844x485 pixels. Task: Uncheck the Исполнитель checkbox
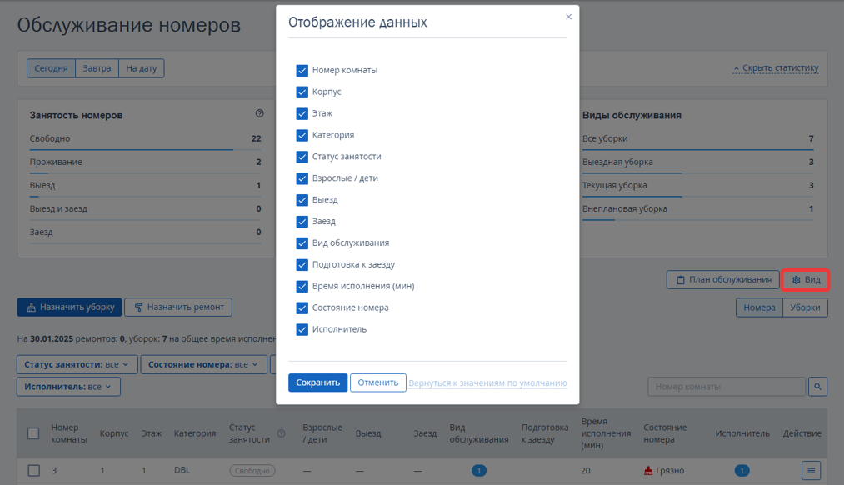(302, 329)
